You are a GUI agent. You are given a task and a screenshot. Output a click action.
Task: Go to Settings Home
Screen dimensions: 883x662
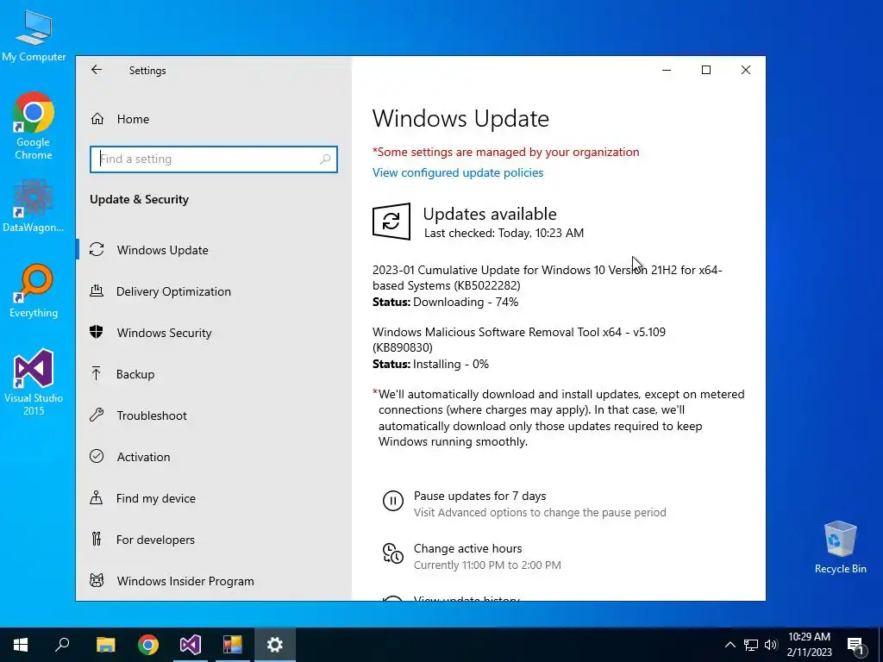pyautogui.click(x=133, y=119)
